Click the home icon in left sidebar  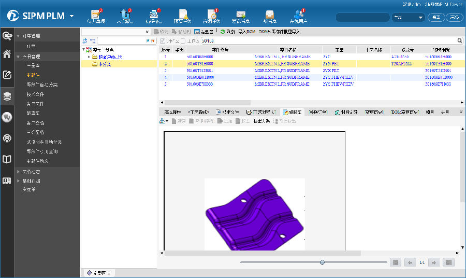click(7, 54)
